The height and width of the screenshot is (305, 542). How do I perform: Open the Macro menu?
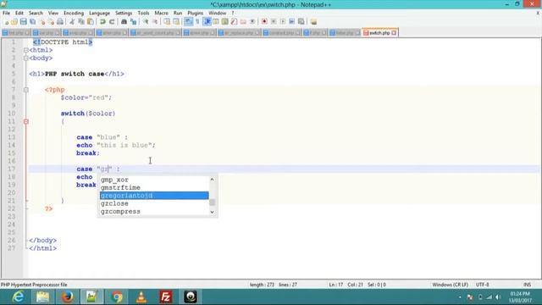coord(161,14)
